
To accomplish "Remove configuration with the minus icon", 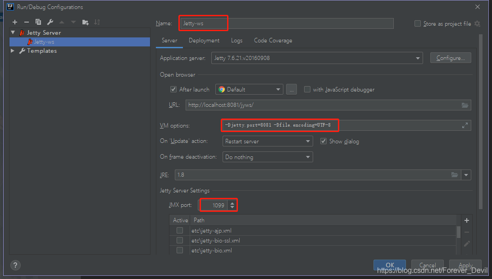I will coord(27,22).
